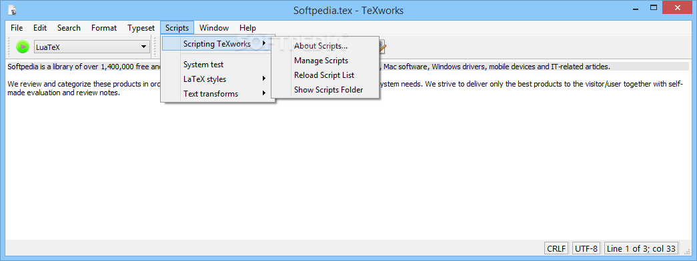Viewport: 697px width, 261px height.
Task: Click the CRLF line ending indicator
Action: point(557,248)
